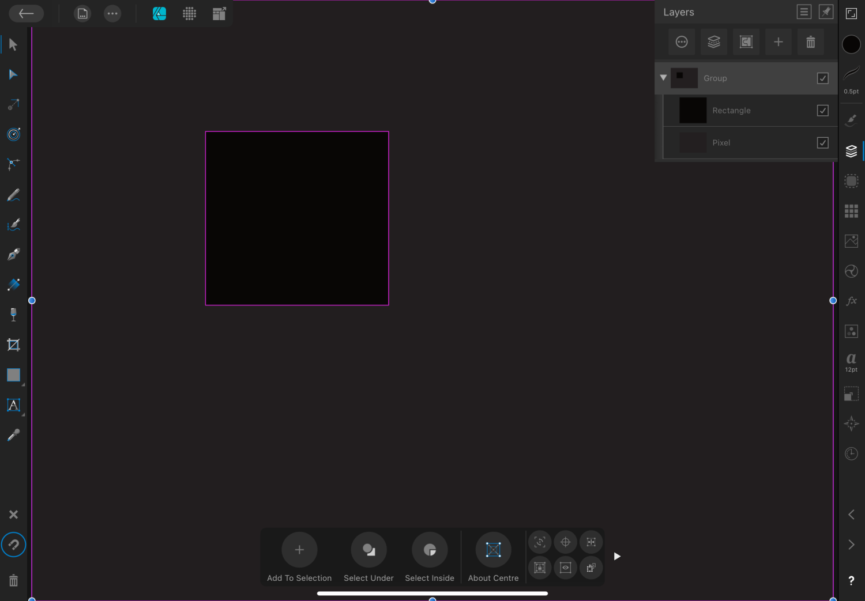Viewport: 865px width, 601px height.
Task: Open the Stock image studio
Action: click(851, 241)
